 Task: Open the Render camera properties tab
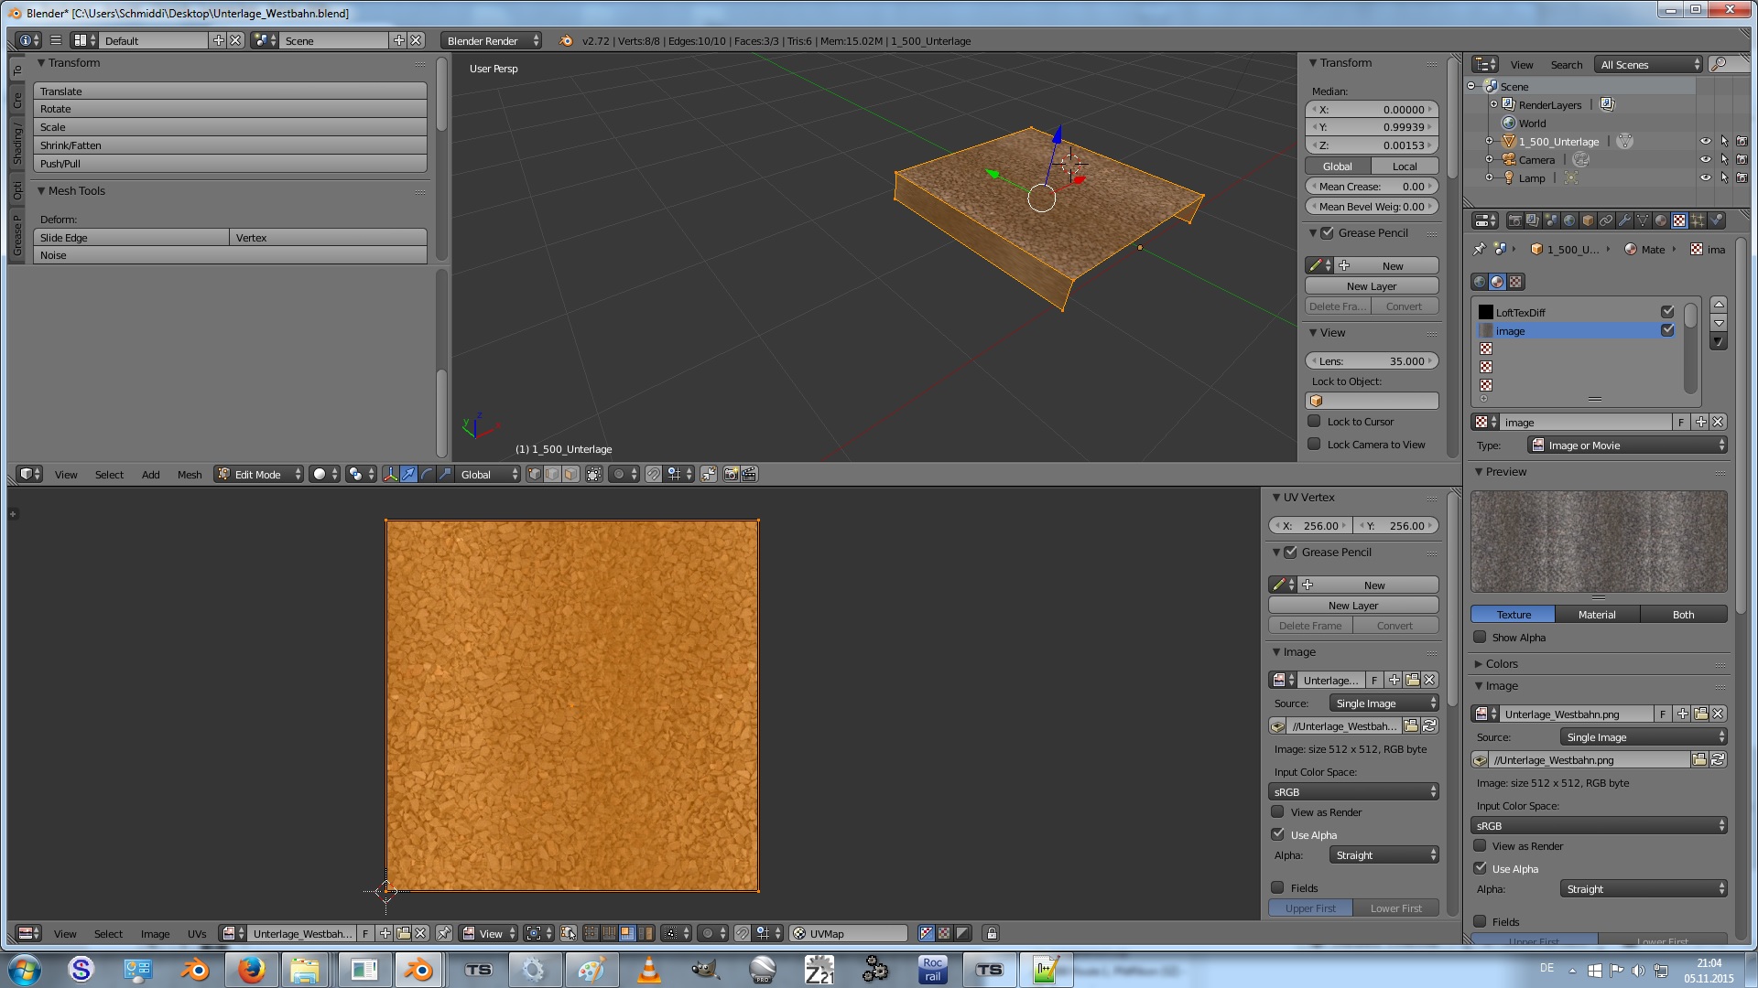[x=1514, y=220]
